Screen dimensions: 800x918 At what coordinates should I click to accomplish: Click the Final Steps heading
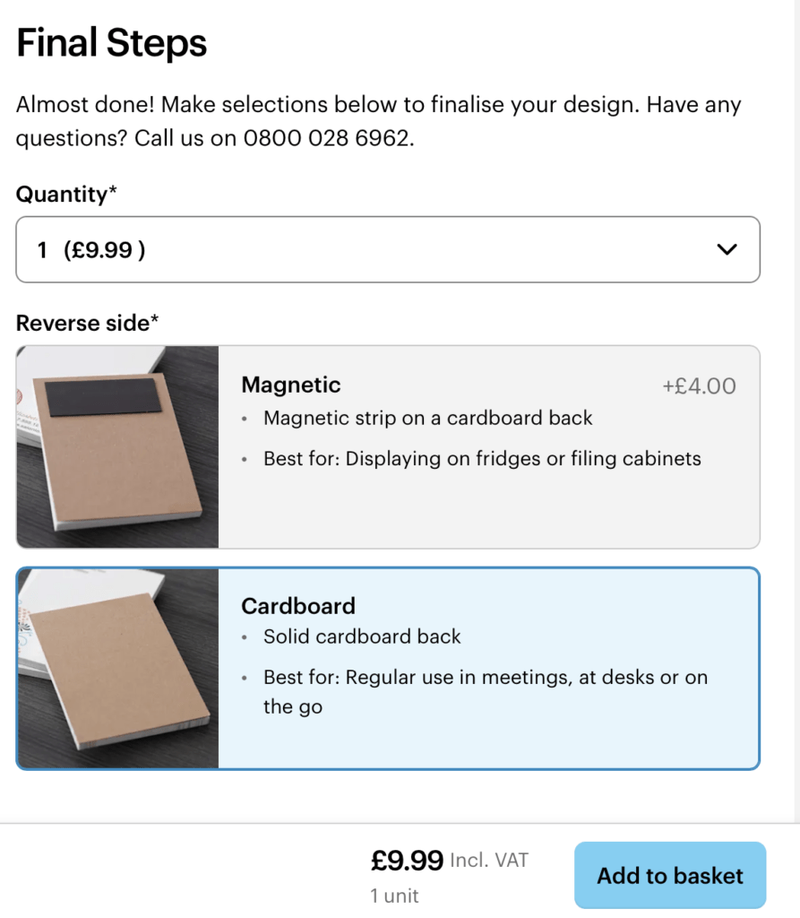(x=111, y=43)
